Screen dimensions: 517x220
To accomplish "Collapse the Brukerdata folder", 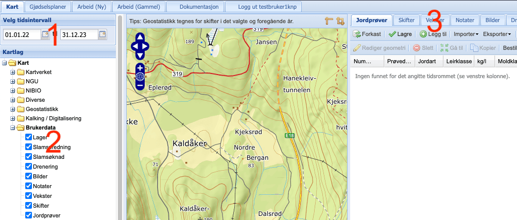I will [x=13, y=128].
